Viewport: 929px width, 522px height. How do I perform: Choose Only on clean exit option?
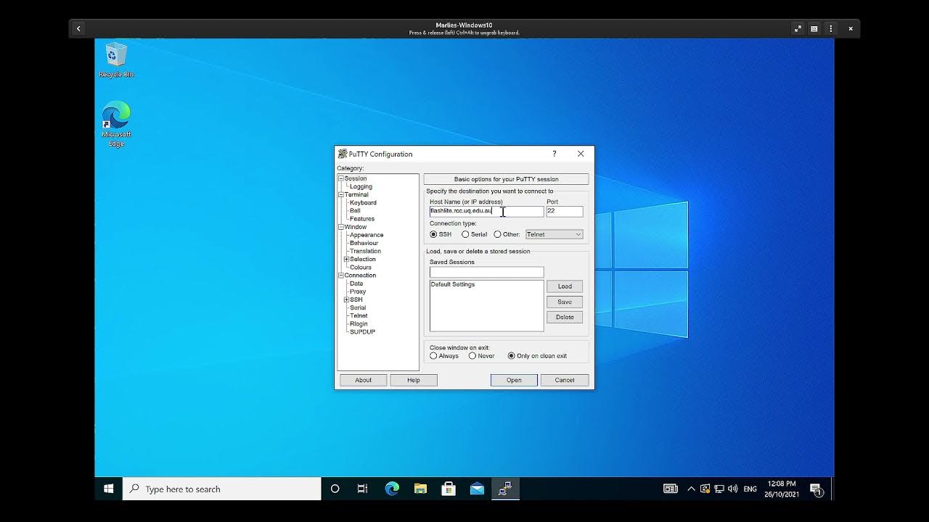click(x=512, y=356)
